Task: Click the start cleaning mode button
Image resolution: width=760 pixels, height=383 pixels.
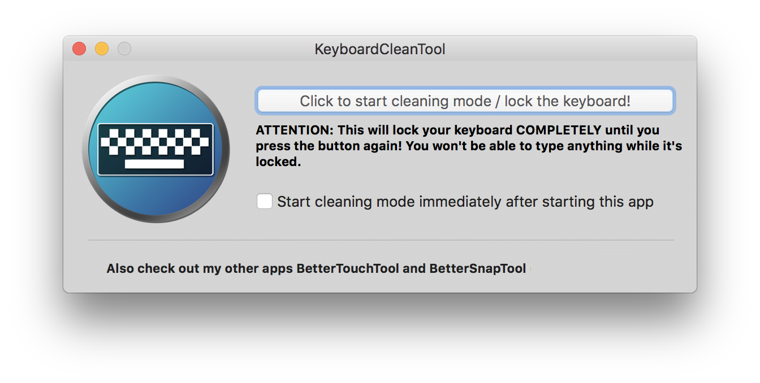Action: (465, 101)
